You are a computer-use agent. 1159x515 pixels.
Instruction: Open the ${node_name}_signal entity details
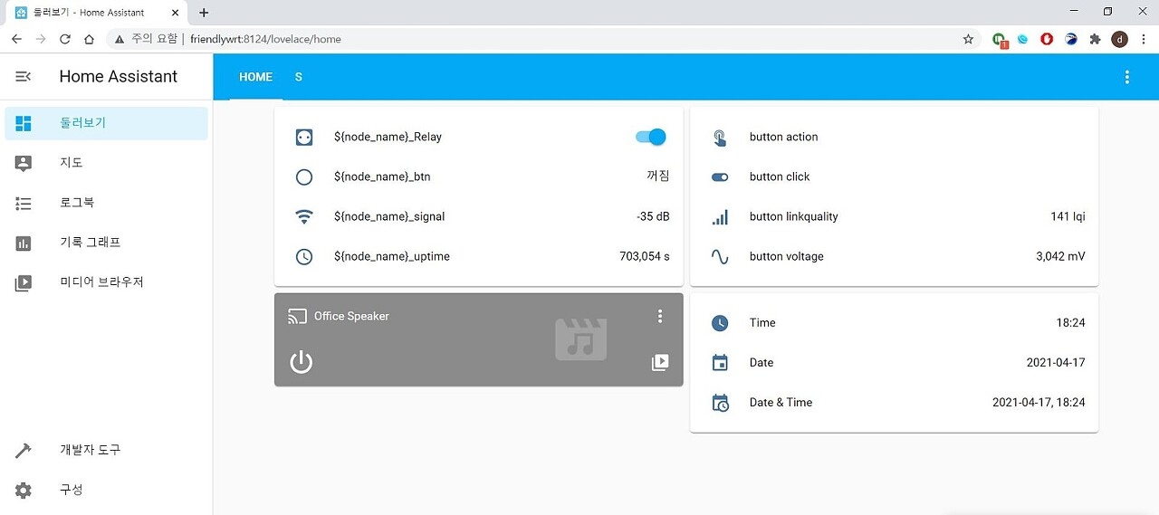[389, 216]
